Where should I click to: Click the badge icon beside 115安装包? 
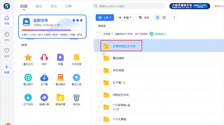129,105
